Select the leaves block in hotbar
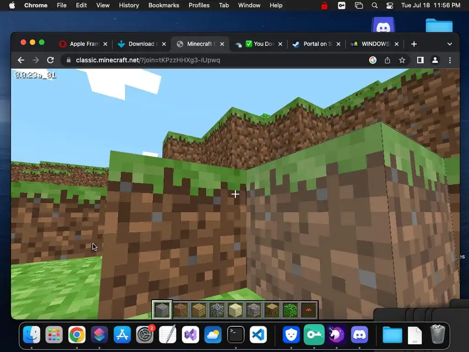 click(x=290, y=310)
